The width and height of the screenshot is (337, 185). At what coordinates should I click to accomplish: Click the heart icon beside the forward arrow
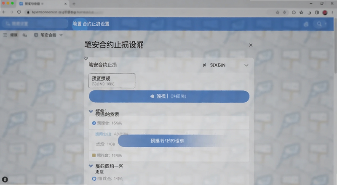tap(19, 12)
